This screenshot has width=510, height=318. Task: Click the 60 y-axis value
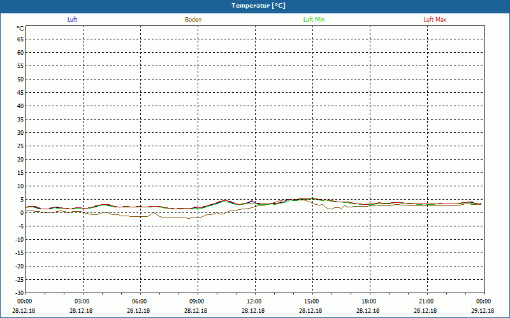pyautogui.click(x=20, y=53)
